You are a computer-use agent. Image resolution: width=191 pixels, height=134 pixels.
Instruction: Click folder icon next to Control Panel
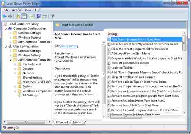coord(20,64)
